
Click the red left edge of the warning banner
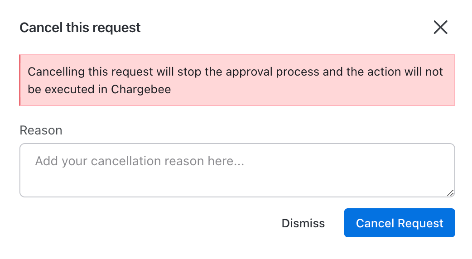(x=20, y=80)
